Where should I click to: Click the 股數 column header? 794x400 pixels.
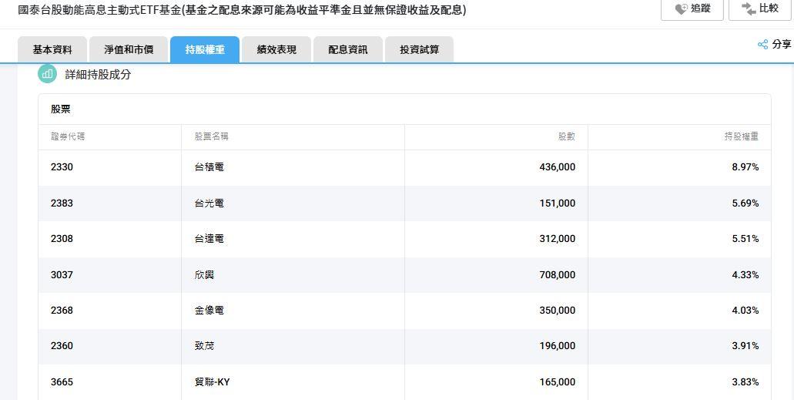point(567,136)
